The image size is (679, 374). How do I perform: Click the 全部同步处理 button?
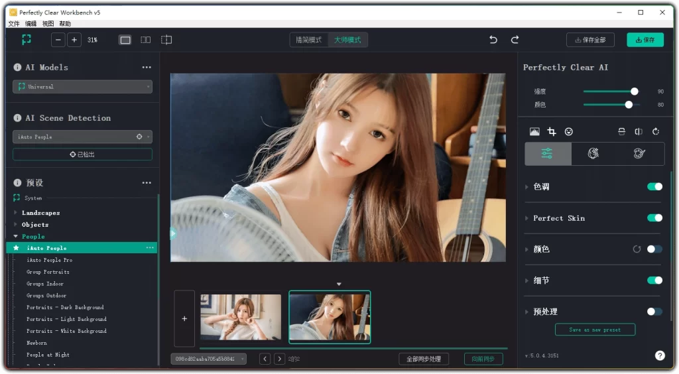[424, 359]
